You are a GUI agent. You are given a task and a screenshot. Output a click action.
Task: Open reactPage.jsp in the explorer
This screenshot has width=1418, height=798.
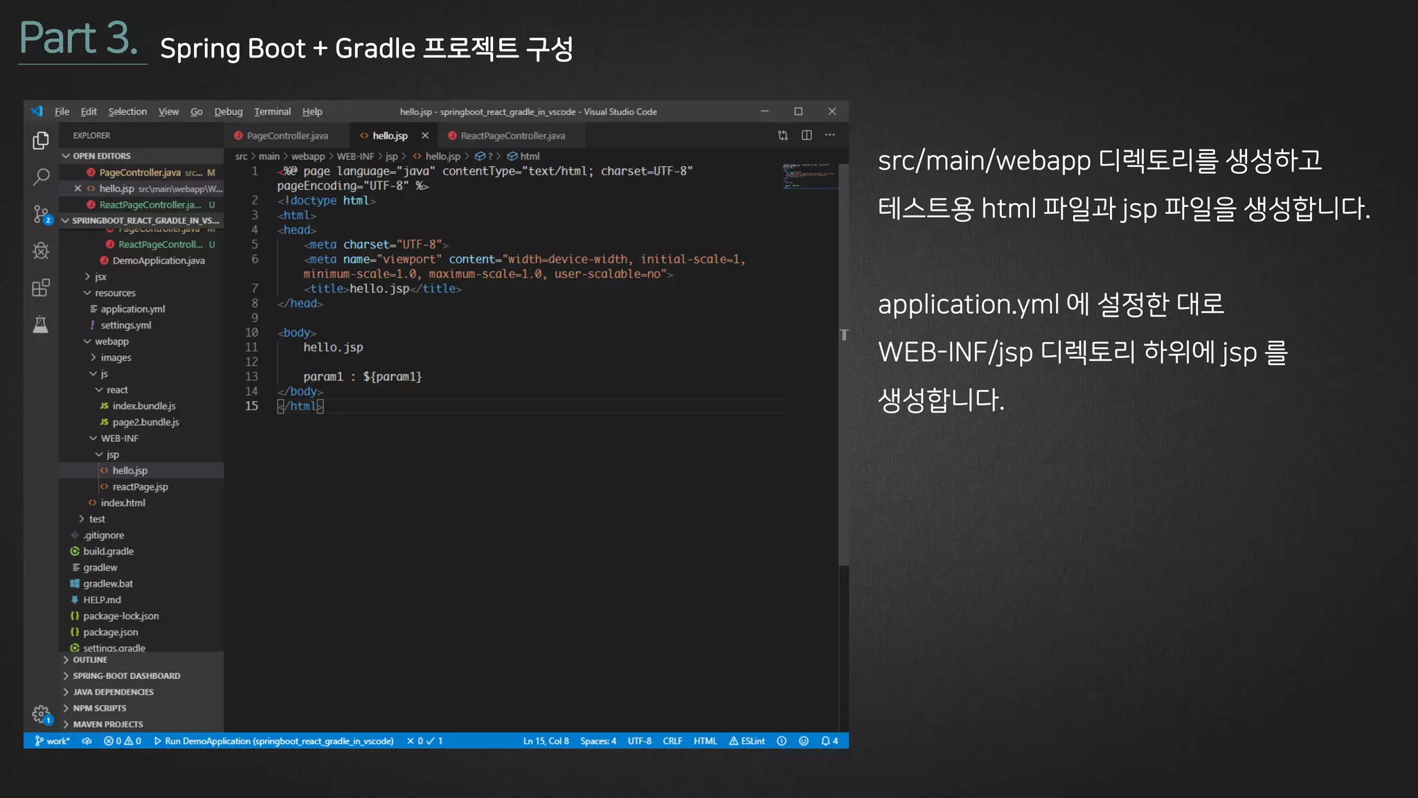[x=140, y=487]
